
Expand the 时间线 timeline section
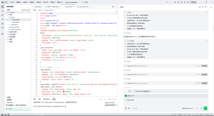coord(18,100)
